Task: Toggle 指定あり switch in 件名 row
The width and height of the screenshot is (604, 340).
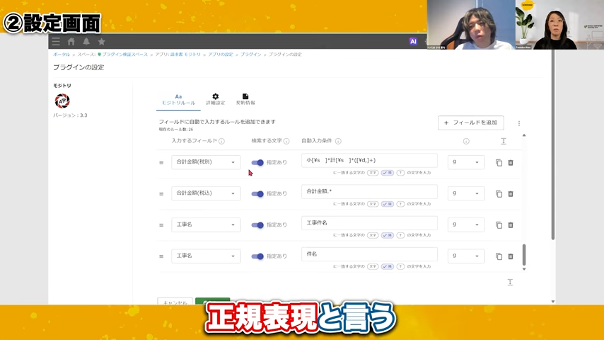Action: tap(257, 256)
